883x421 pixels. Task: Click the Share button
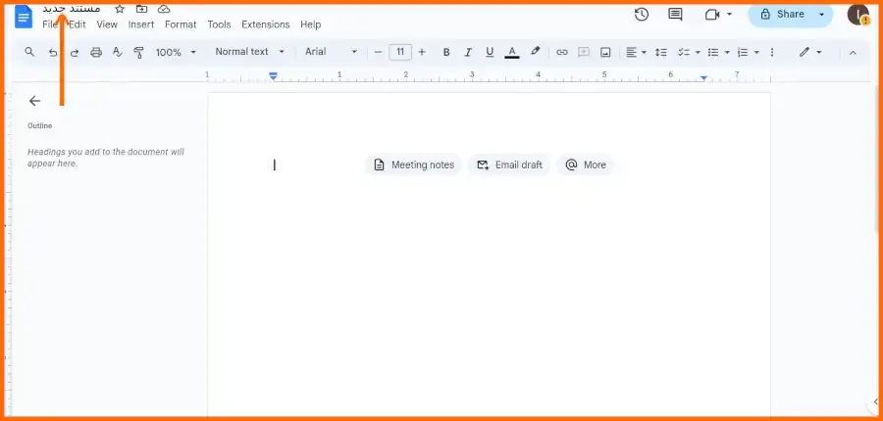(x=783, y=14)
